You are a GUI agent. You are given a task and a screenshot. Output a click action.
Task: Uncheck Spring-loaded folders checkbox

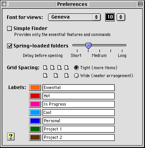click(x=9, y=46)
